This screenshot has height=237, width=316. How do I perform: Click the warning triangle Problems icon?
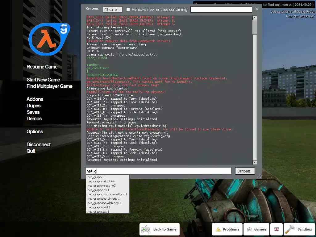(x=218, y=229)
